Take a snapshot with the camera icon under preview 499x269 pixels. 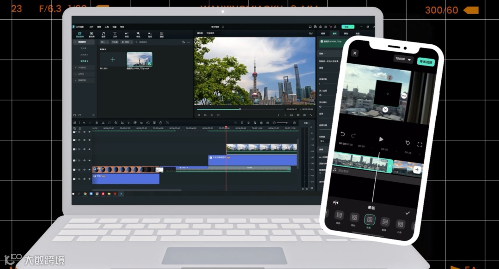tap(298, 115)
